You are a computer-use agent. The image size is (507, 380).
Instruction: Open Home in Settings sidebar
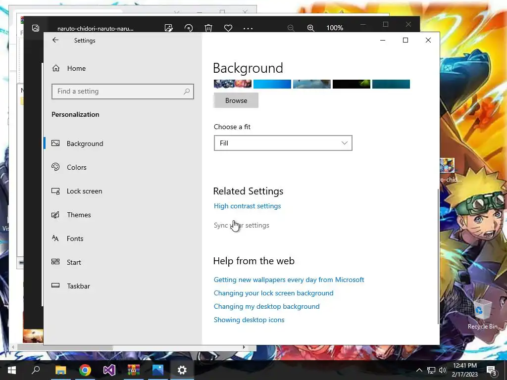tap(77, 68)
